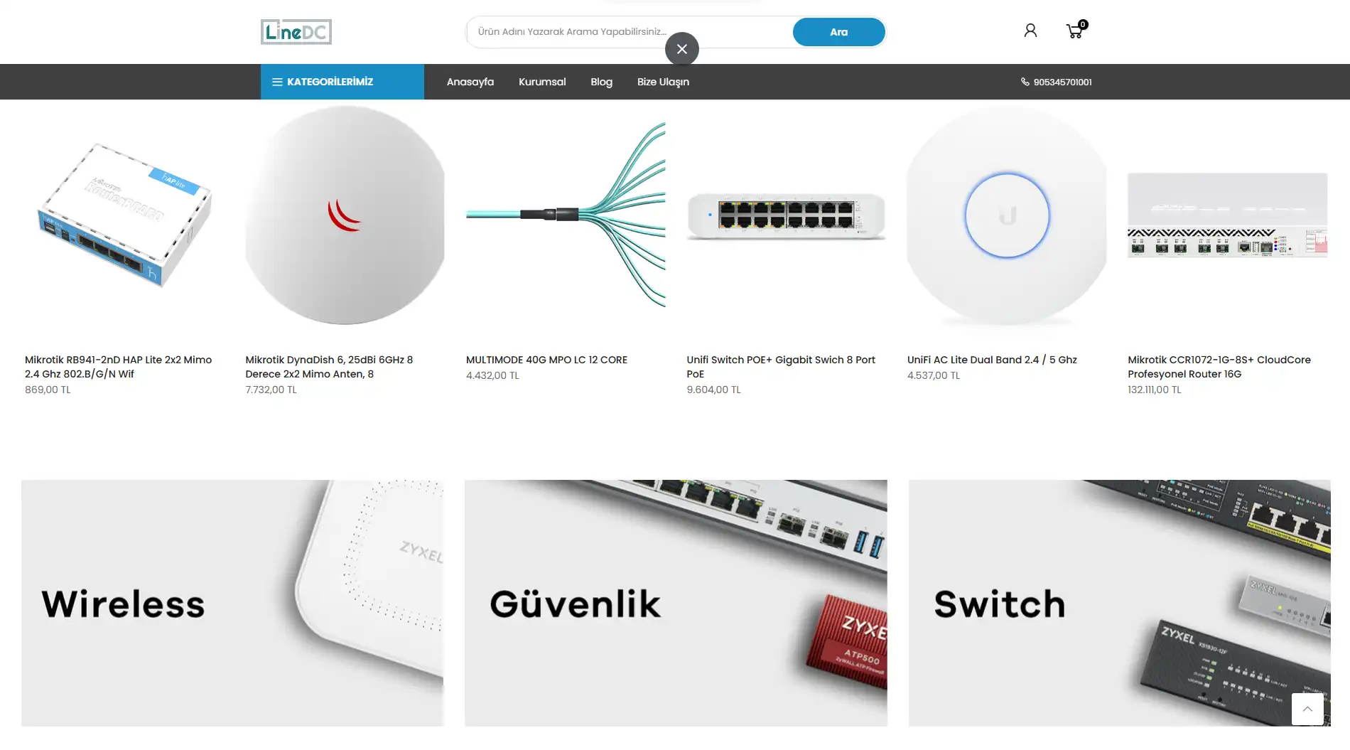Select Unifi Switch POE+ Gigabit product image

(x=786, y=215)
